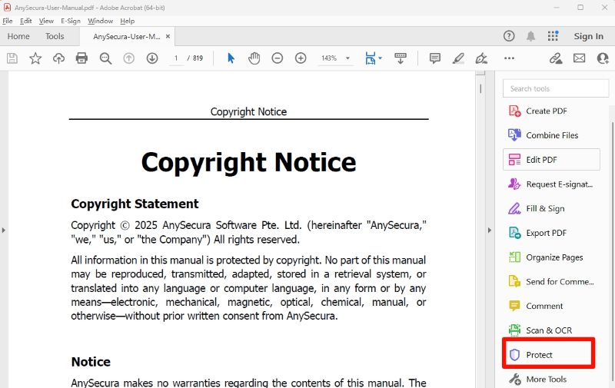This screenshot has width=615, height=388.
Task: Send file by email envelope icon
Action: [x=580, y=58]
